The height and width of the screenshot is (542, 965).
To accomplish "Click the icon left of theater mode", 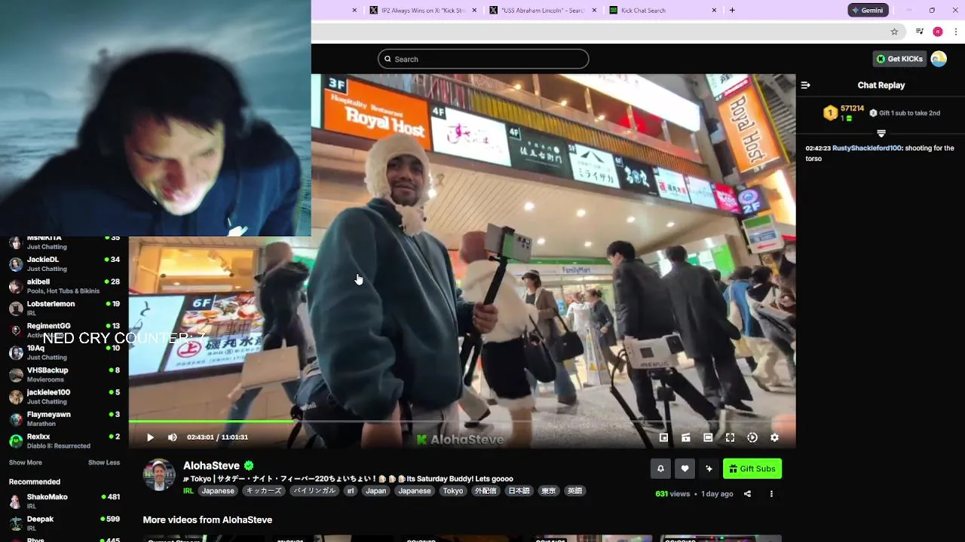I will [x=686, y=437].
